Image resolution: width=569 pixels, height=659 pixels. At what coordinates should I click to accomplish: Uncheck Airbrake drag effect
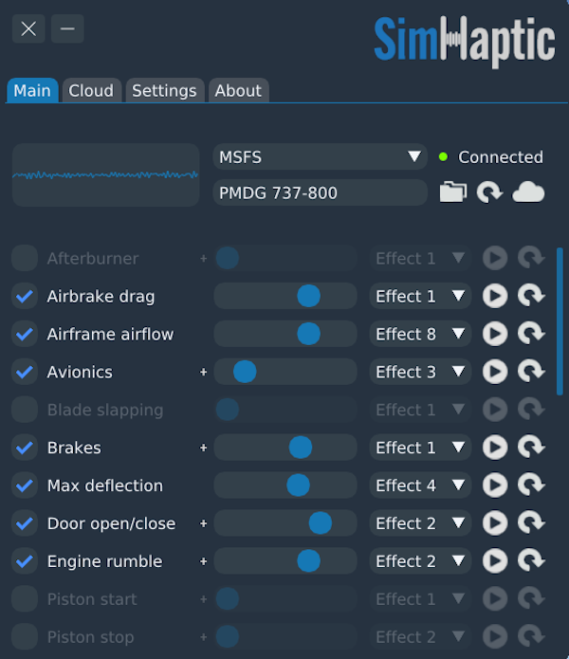(25, 296)
